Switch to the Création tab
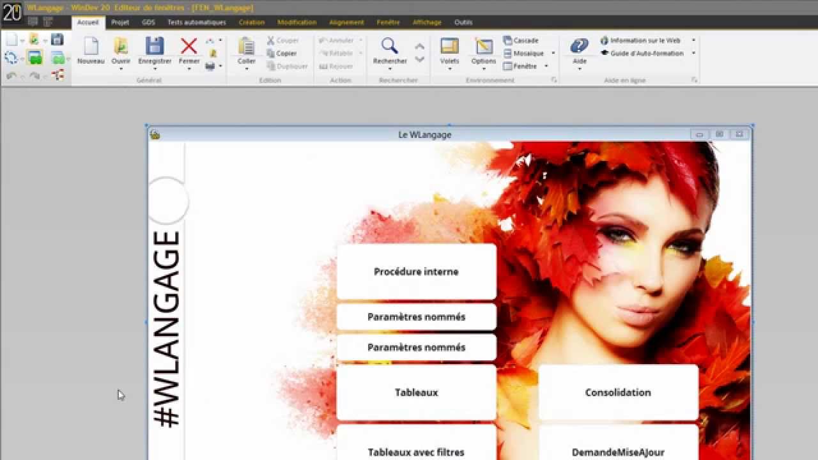The height and width of the screenshot is (460, 818). pyautogui.click(x=252, y=22)
